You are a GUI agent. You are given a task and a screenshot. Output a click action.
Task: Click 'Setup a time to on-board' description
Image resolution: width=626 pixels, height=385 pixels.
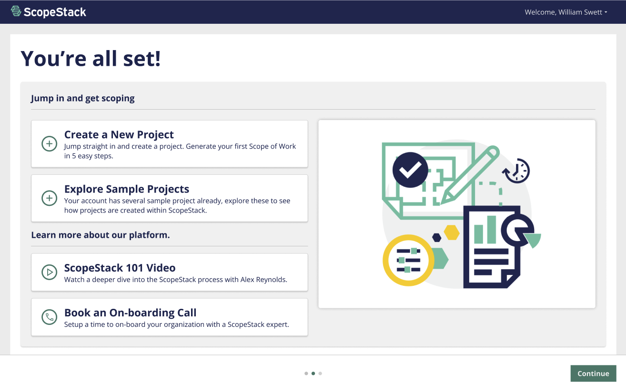point(177,324)
